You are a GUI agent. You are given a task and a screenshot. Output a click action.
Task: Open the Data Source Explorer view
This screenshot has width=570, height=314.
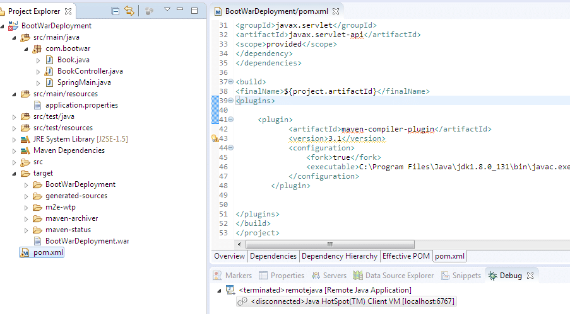pyautogui.click(x=393, y=276)
